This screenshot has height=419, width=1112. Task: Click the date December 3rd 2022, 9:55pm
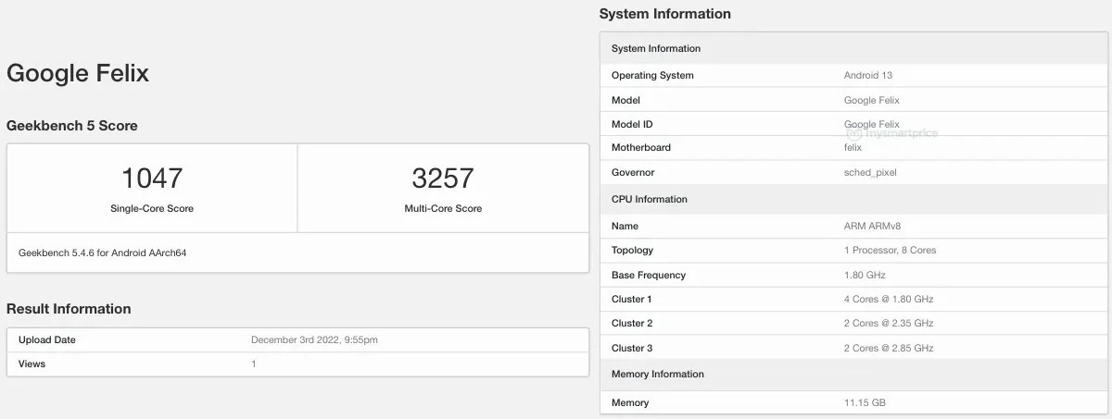tap(314, 340)
